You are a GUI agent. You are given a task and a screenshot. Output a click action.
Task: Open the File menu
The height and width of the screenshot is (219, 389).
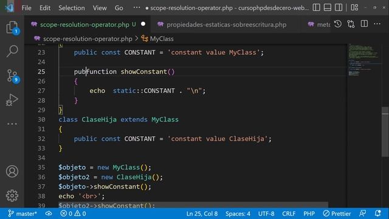point(26,8)
